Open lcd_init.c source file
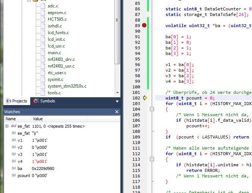 pyautogui.click(x=56, y=39)
